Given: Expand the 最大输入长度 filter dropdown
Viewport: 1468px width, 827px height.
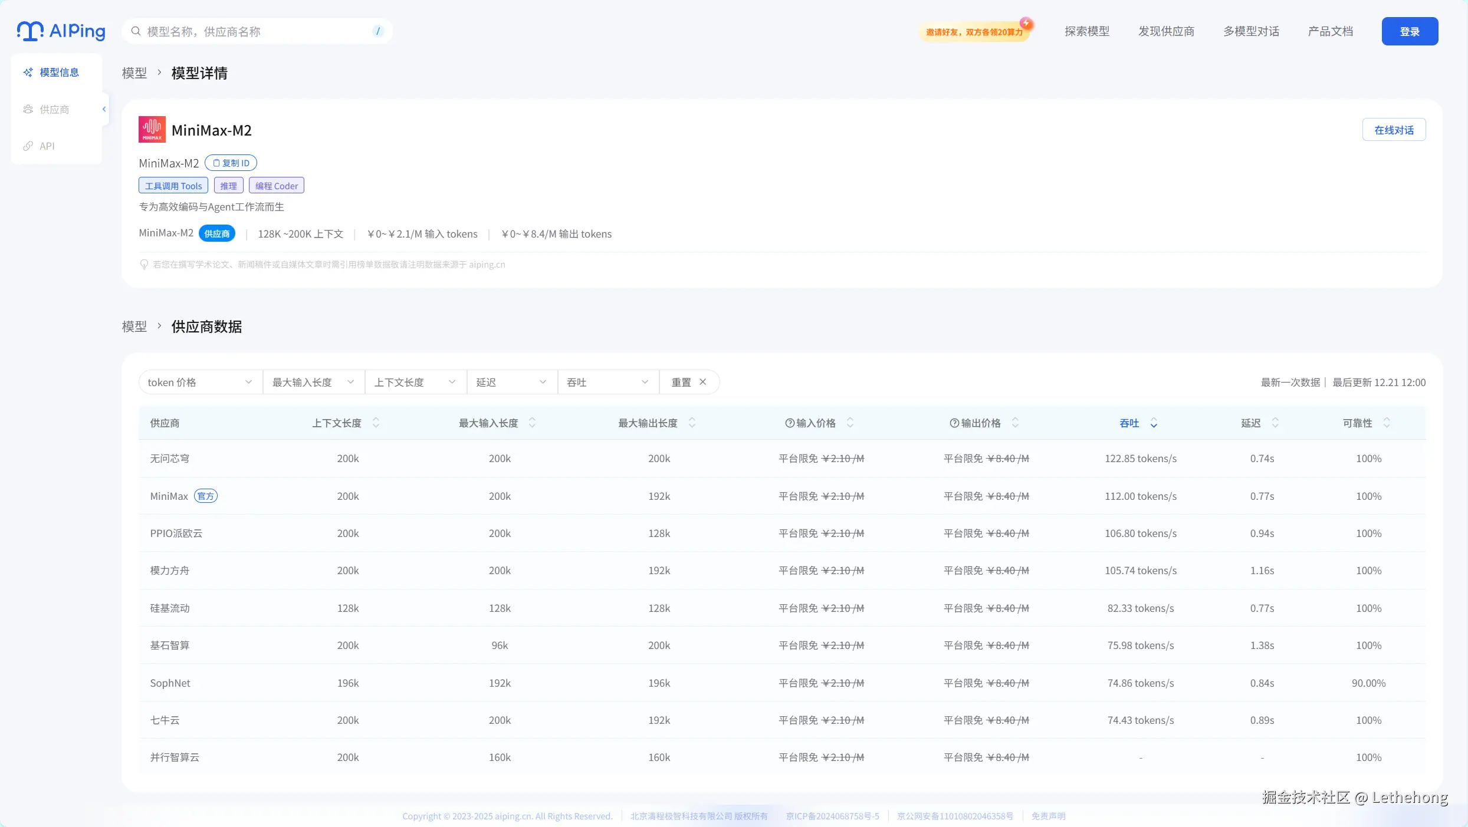Looking at the screenshot, I should pyautogui.click(x=313, y=382).
